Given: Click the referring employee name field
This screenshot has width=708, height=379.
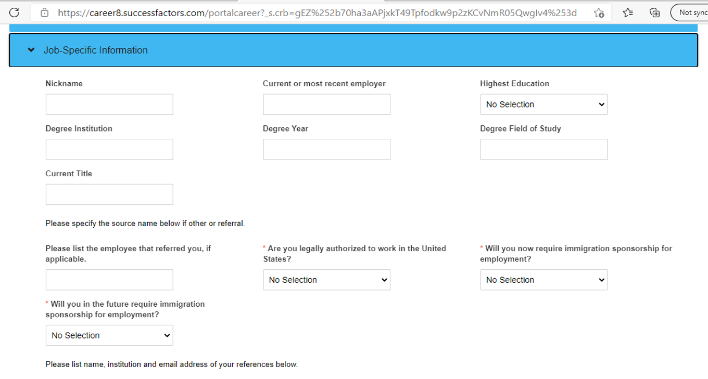Looking at the screenshot, I should click(109, 280).
